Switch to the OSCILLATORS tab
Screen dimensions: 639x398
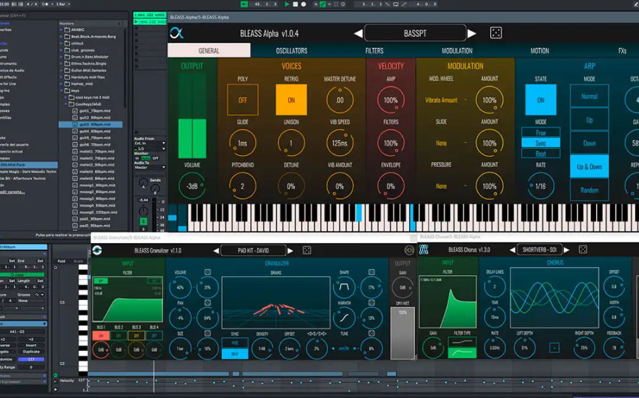(292, 50)
